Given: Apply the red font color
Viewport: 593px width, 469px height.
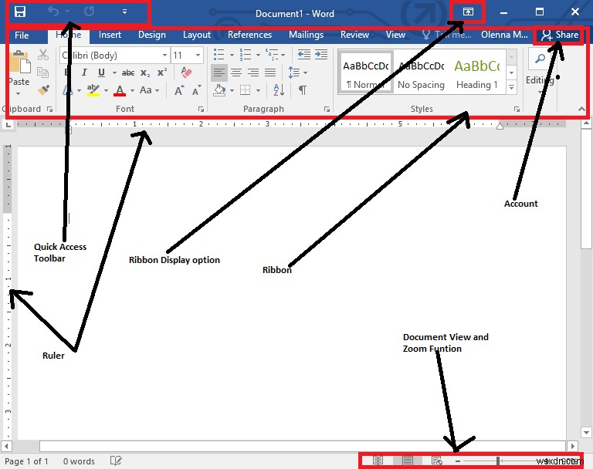Looking at the screenshot, I should pos(120,90).
